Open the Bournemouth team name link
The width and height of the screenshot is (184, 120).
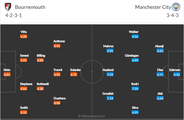(30, 7)
